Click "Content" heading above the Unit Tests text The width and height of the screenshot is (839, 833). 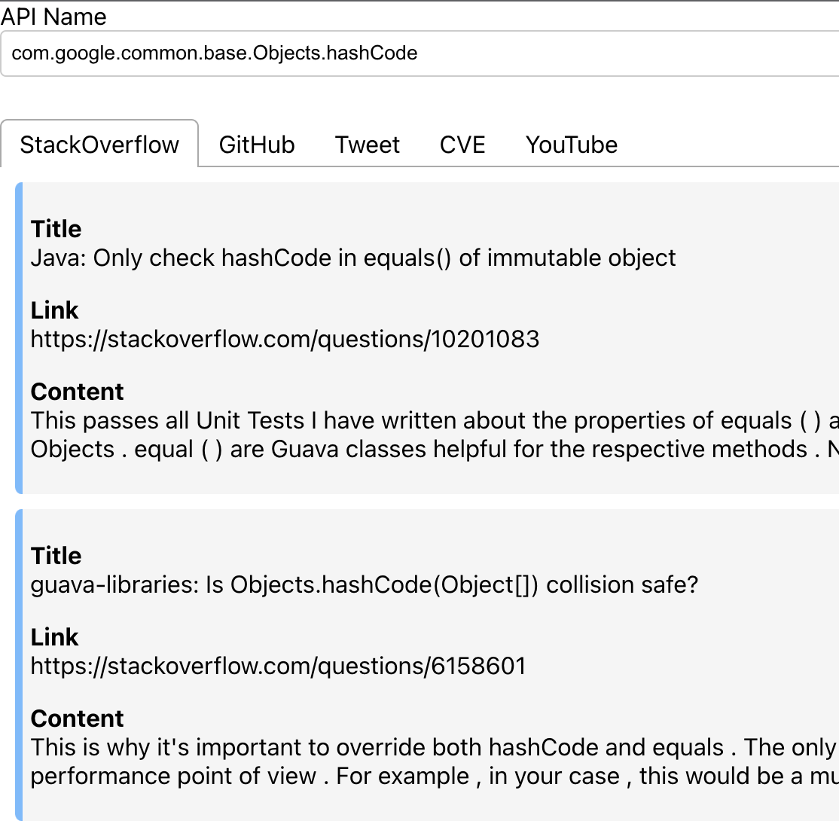coord(77,392)
